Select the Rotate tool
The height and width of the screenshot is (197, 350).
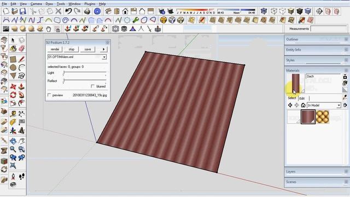pos(13,95)
